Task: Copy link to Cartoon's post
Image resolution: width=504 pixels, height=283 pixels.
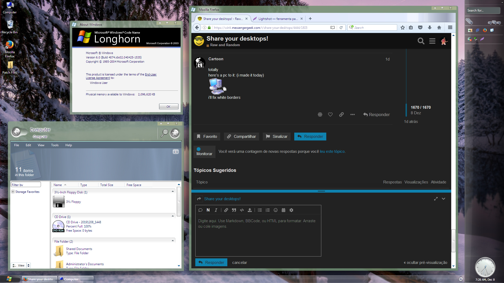Action: click(341, 115)
